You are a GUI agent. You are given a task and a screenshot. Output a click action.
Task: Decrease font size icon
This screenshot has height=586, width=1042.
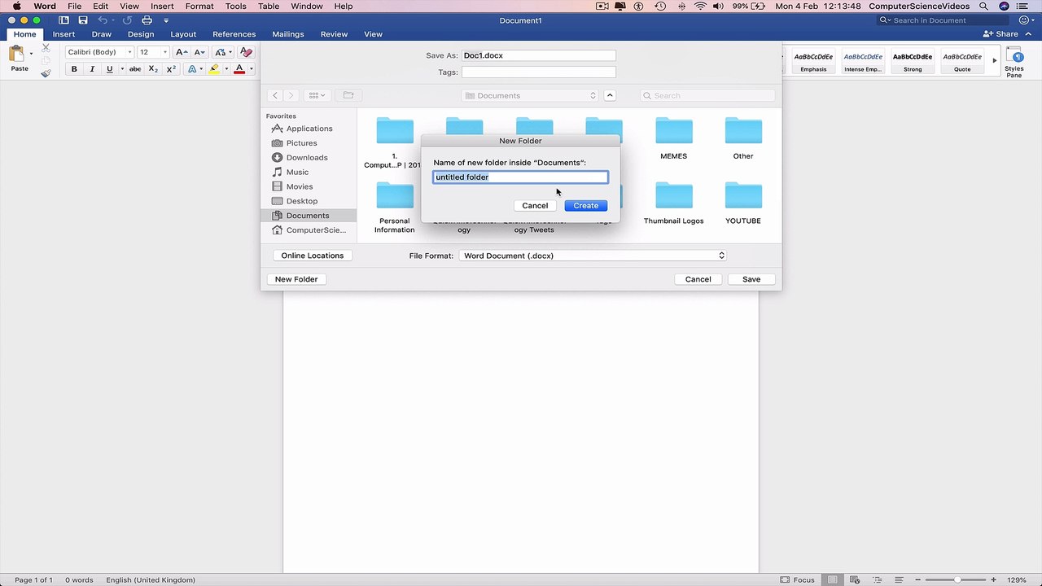(x=199, y=52)
